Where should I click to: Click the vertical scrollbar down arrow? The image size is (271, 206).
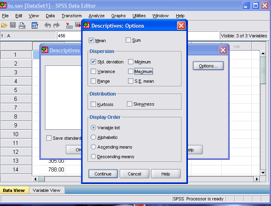(x=263, y=172)
